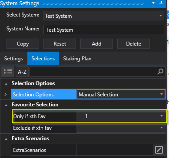Open the Only if xth Fav dropdown
This screenshot has width=169, height=158.
[121, 116]
